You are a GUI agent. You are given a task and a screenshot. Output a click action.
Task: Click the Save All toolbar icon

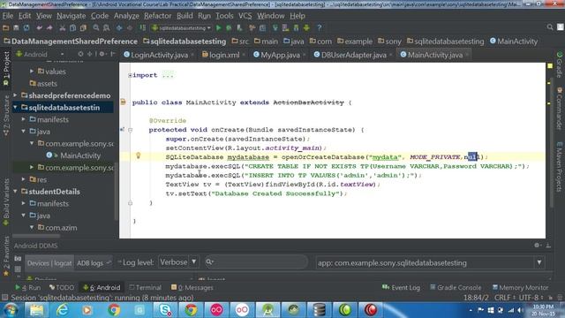click(16, 27)
